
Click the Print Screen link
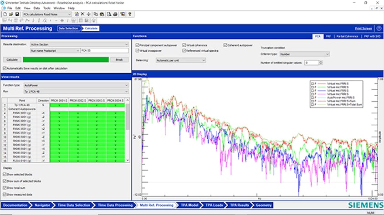click(364, 29)
